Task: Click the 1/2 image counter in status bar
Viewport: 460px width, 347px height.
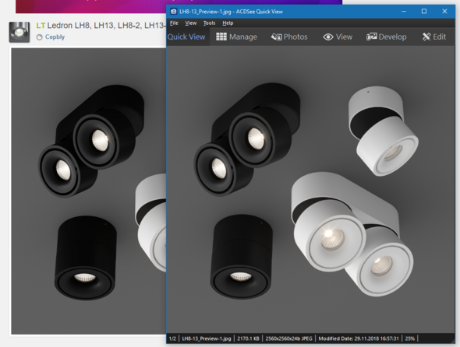Action: (x=172, y=338)
